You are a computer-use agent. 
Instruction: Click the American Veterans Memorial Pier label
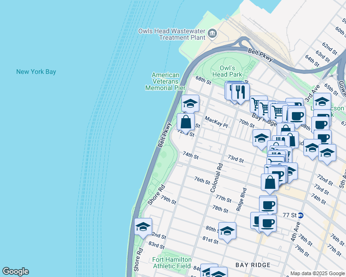pyautogui.click(x=165, y=81)
